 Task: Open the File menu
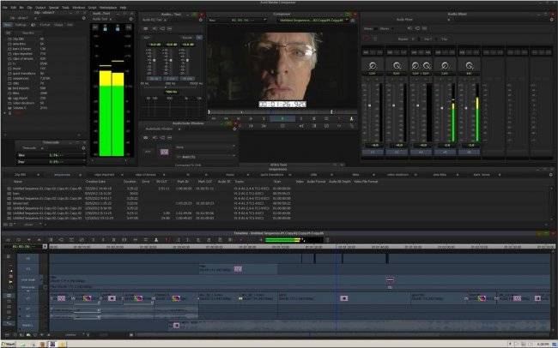click(x=5, y=8)
